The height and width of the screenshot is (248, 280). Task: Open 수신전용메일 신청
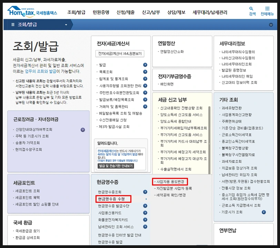tap(113, 120)
